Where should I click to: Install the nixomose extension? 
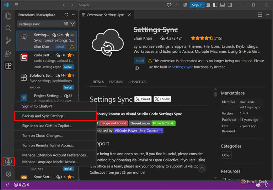pyautogui.click(x=68, y=169)
